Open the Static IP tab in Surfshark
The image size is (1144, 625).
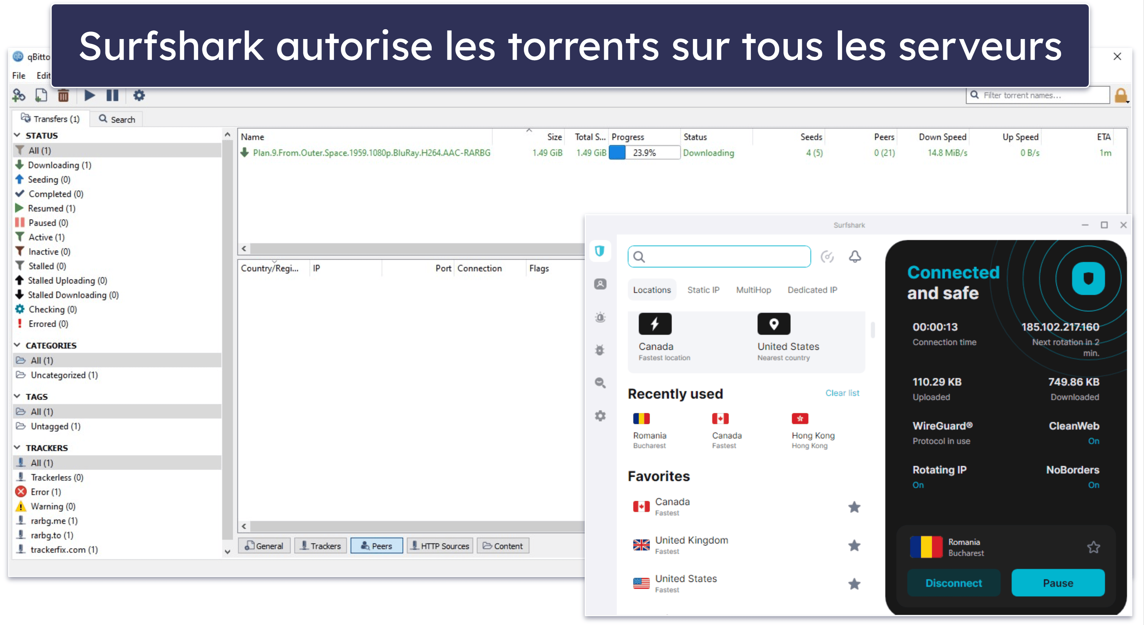(703, 290)
